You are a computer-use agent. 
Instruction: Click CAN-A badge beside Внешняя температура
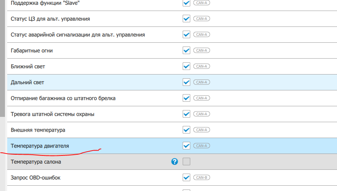(x=201, y=130)
